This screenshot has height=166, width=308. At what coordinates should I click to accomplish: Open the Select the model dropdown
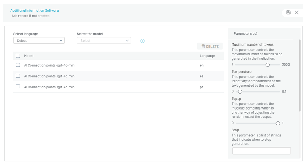coord(104,41)
